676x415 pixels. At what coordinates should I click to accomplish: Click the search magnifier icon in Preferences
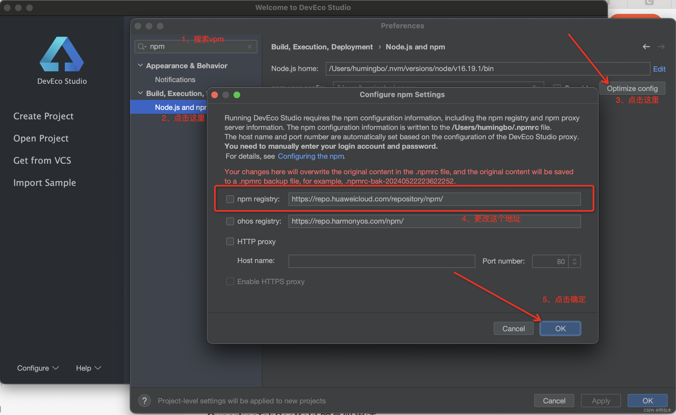tap(142, 47)
